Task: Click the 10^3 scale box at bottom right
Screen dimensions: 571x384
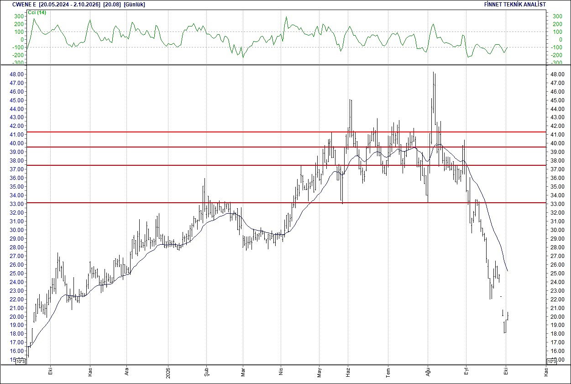Action: click(x=551, y=362)
